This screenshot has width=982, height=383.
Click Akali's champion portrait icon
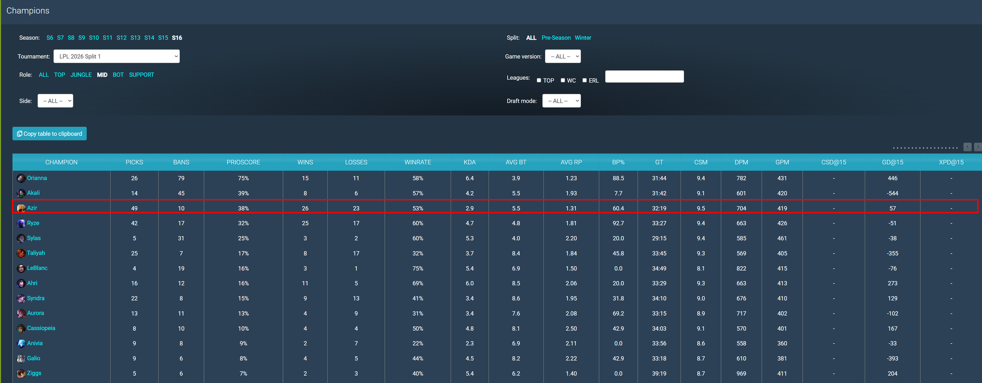click(21, 193)
